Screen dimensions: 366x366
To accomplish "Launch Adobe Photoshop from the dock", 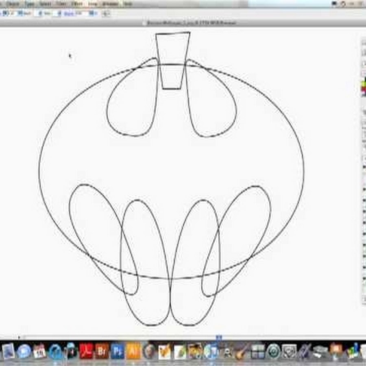I will [118, 351].
